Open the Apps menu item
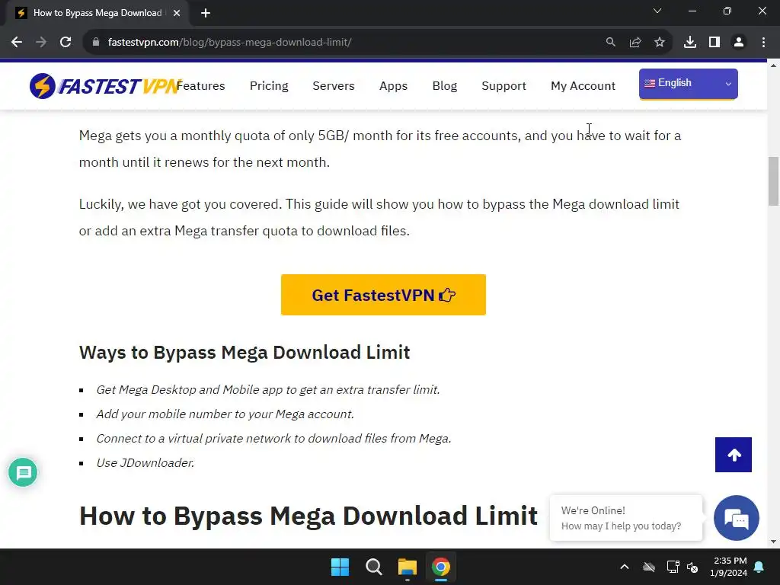 coord(394,86)
